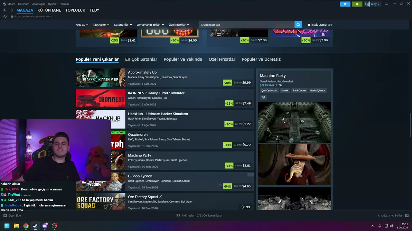
Task: Open the IRON NEST game thumbnail
Action: tap(100, 98)
